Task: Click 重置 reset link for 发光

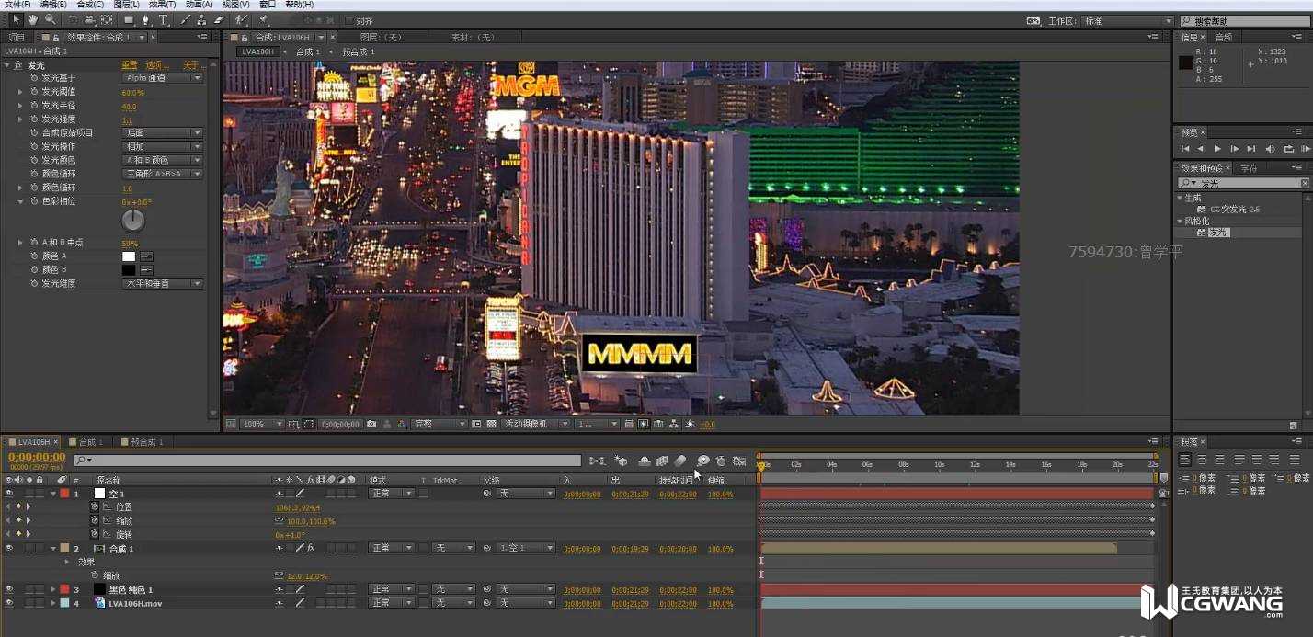Action: (x=130, y=65)
